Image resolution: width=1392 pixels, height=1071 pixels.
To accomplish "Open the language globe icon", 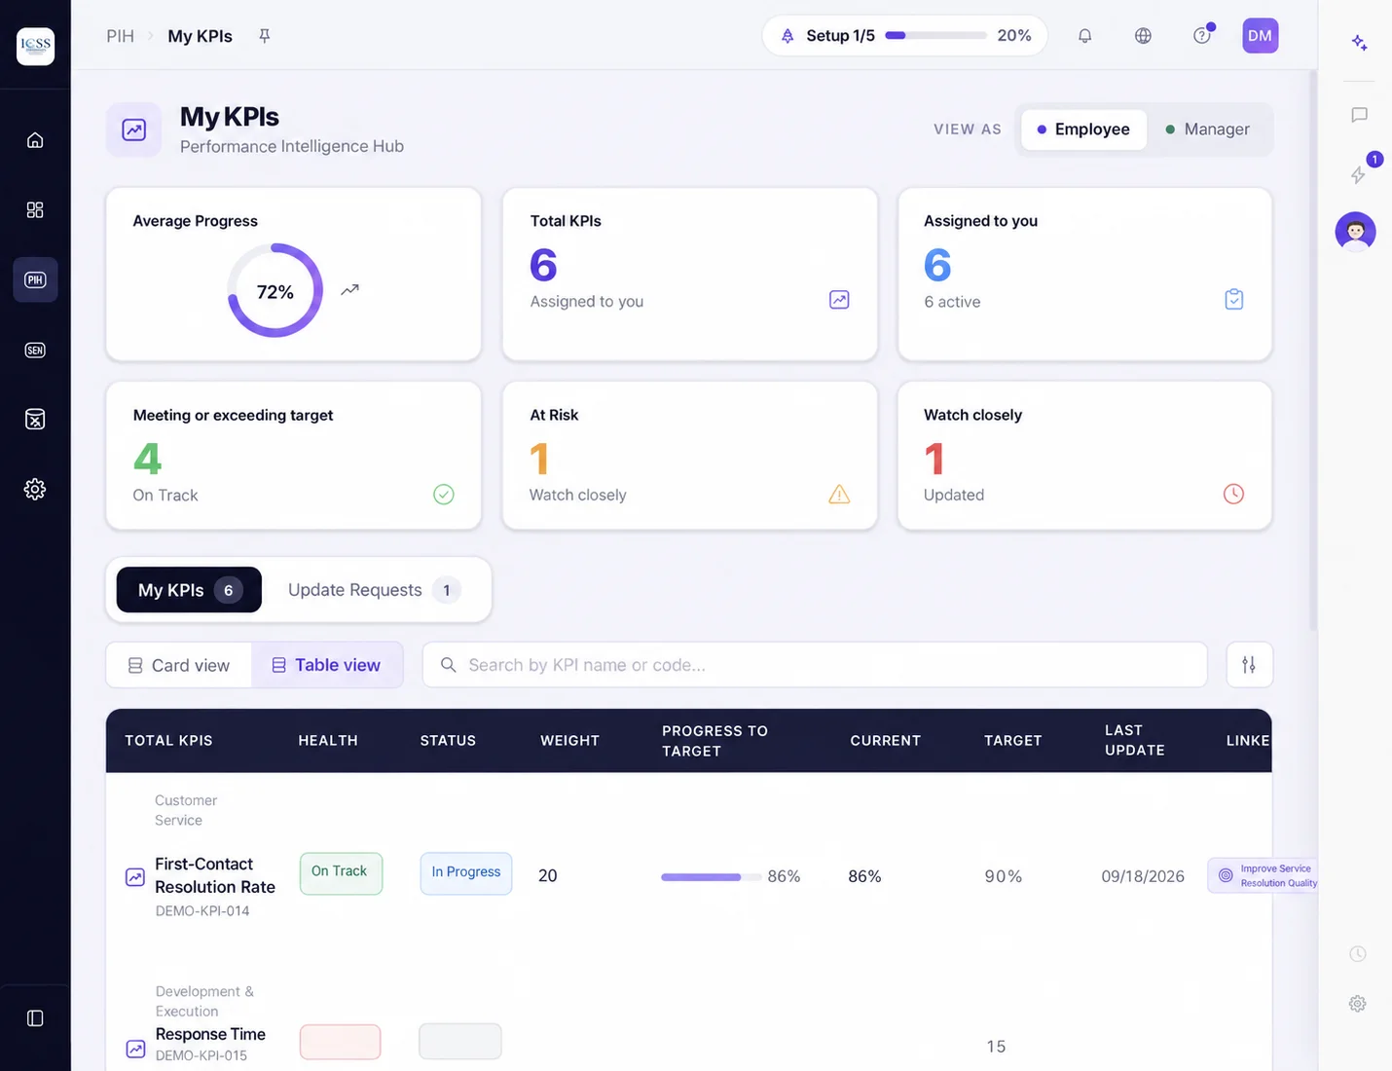I will click(x=1143, y=36).
